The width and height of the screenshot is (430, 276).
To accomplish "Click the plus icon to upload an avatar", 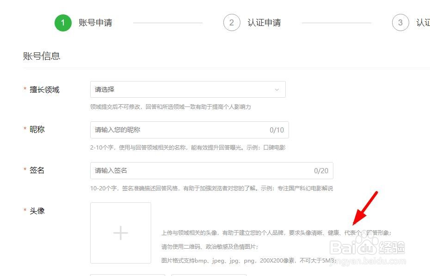I will coord(120,232).
